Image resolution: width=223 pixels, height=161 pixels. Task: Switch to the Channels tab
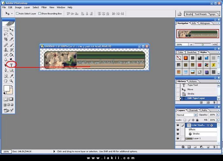[x=193, y=110]
